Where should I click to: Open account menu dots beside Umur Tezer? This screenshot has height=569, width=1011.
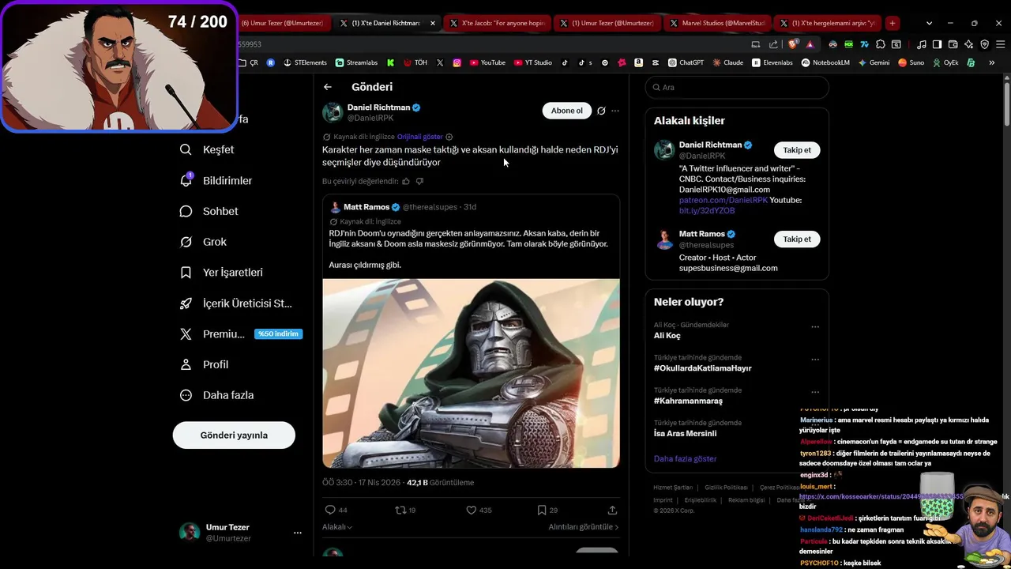298,533
